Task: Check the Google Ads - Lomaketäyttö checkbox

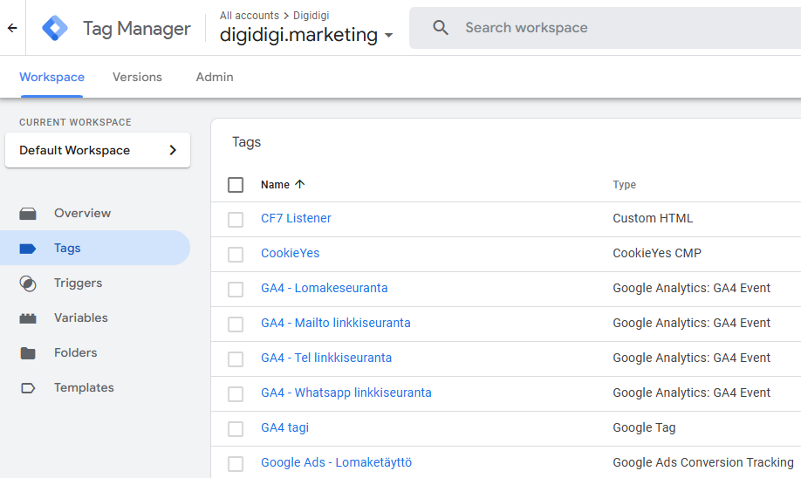Action: pos(236,464)
